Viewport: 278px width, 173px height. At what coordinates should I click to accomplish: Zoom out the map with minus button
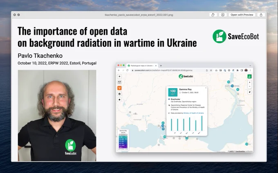tap(249, 86)
